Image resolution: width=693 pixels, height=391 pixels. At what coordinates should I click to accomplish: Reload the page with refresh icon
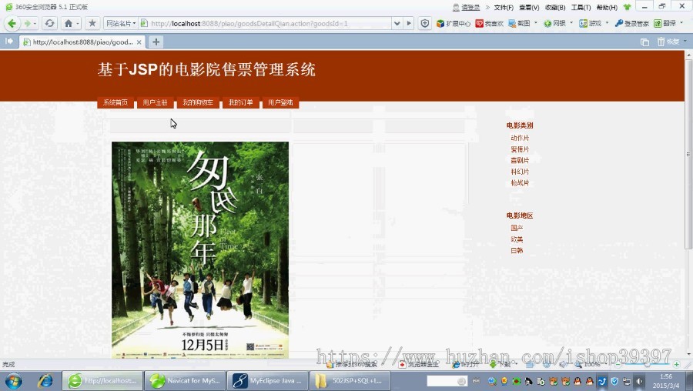49,23
